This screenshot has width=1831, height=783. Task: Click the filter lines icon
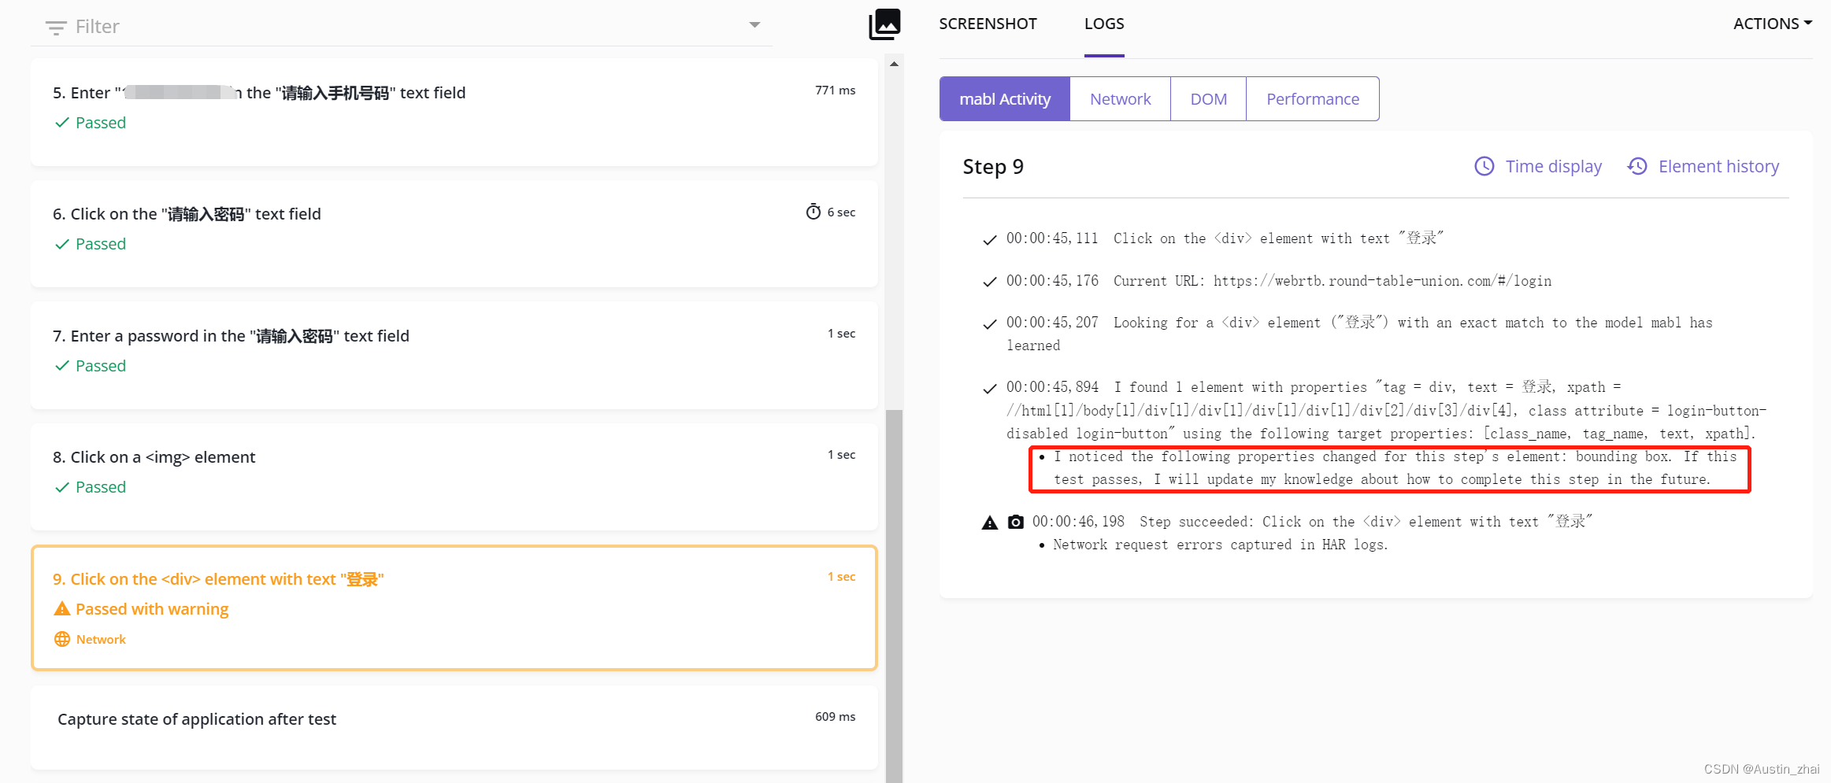(55, 28)
